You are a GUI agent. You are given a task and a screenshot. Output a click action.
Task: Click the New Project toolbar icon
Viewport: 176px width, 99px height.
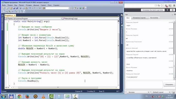point(4,8)
